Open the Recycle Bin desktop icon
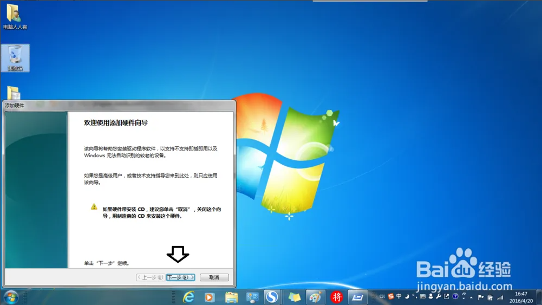The width and height of the screenshot is (542, 305). (15, 58)
